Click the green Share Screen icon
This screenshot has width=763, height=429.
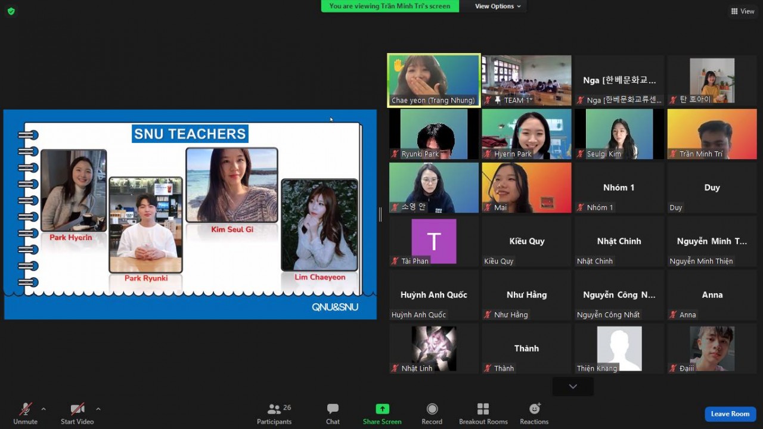[x=382, y=409]
